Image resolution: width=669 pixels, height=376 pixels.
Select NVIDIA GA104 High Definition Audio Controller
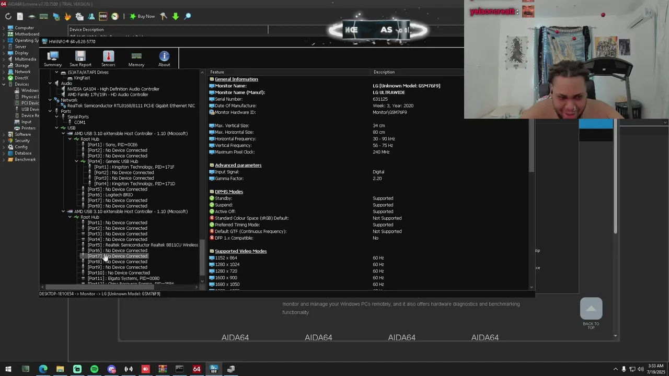click(x=113, y=89)
